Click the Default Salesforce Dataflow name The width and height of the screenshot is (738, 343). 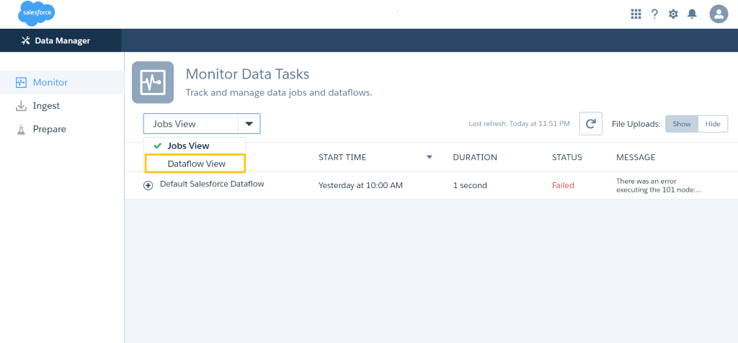point(212,184)
